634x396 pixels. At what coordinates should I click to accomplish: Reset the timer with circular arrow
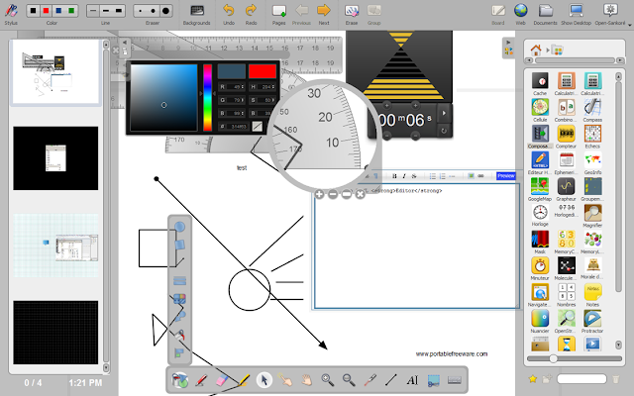tap(444, 131)
